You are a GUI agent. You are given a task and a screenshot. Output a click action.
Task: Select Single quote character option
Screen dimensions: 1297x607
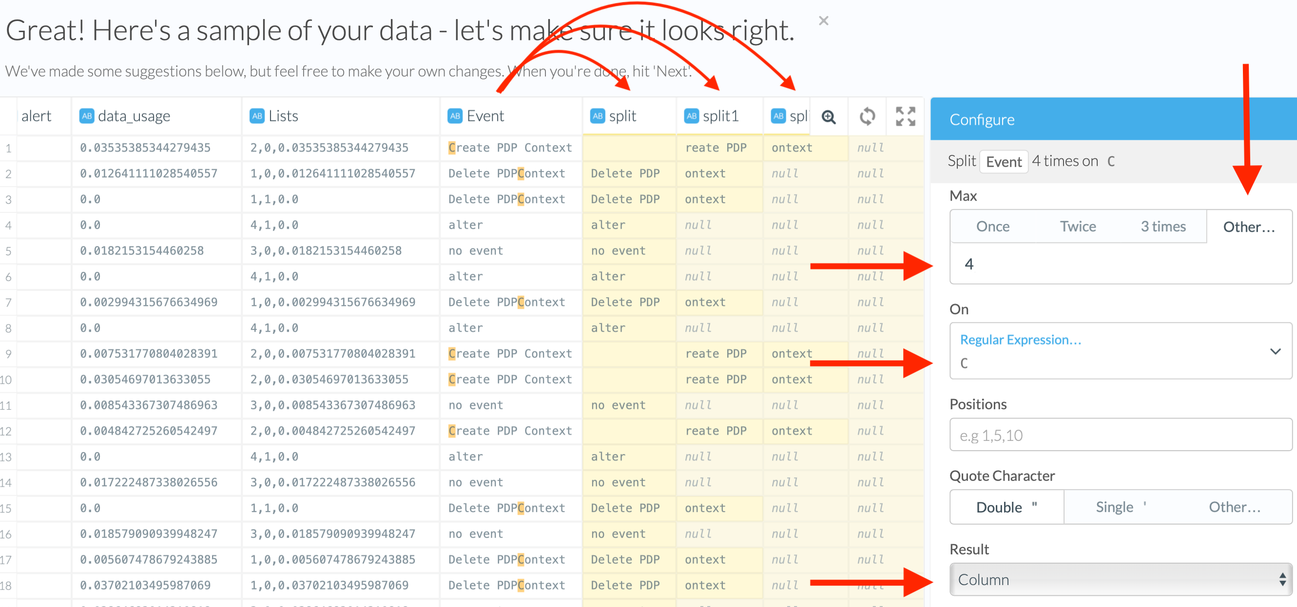pos(1120,507)
